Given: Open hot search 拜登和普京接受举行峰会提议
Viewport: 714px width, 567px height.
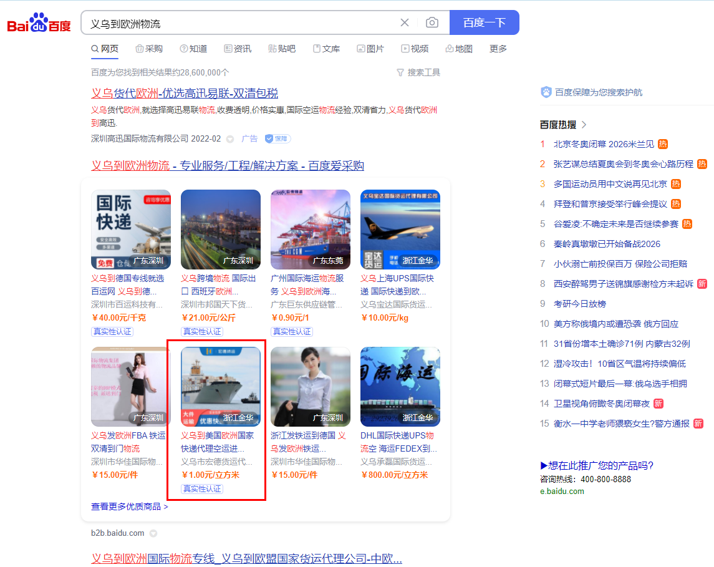Looking at the screenshot, I should tap(610, 204).
